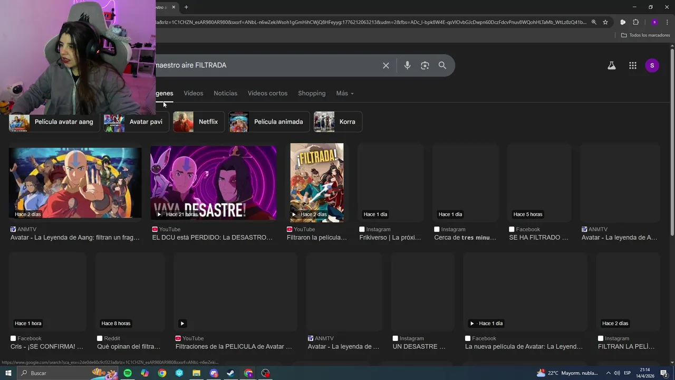The width and height of the screenshot is (675, 380).
Task: Clear the search box with the X icon
Action: [386, 65]
